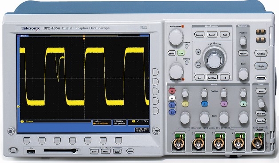Screen dimensions: 279x163
Task: Tap the previous mark left arrow button
Action: pos(199,78)
